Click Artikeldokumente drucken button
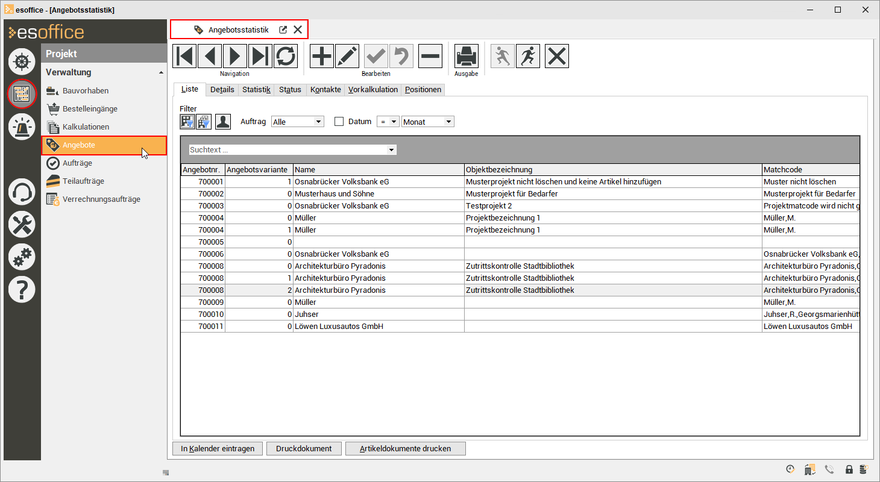 (406, 449)
